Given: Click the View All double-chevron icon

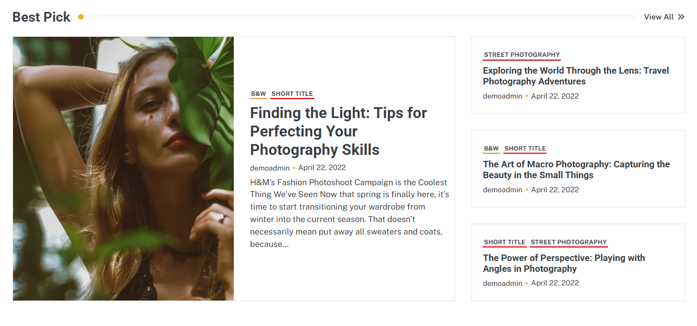Looking at the screenshot, I should click(x=681, y=17).
